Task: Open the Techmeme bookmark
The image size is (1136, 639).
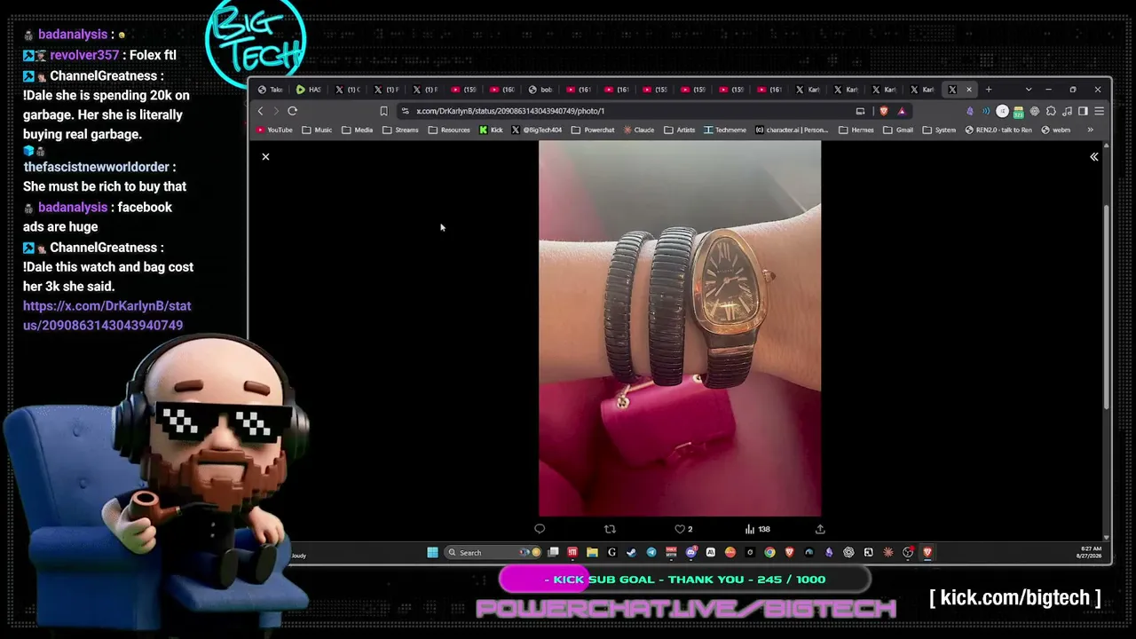Action: pos(725,130)
